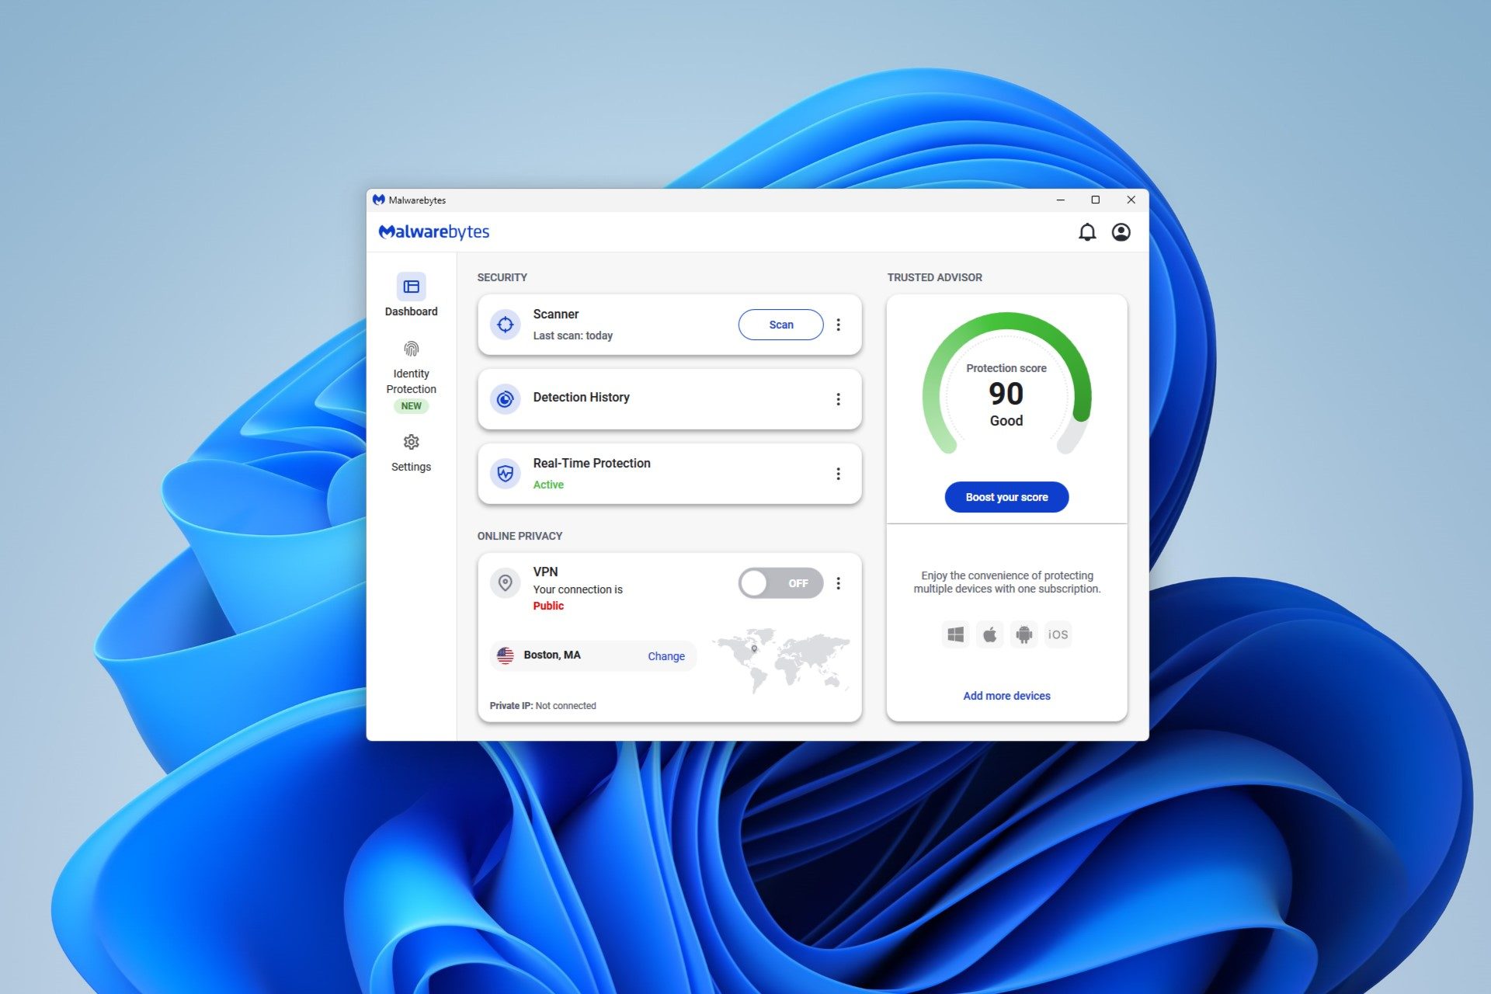Click the TRUSTED ADVISOR heading
Image resolution: width=1491 pixels, height=994 pixels.
pos(935,277)
